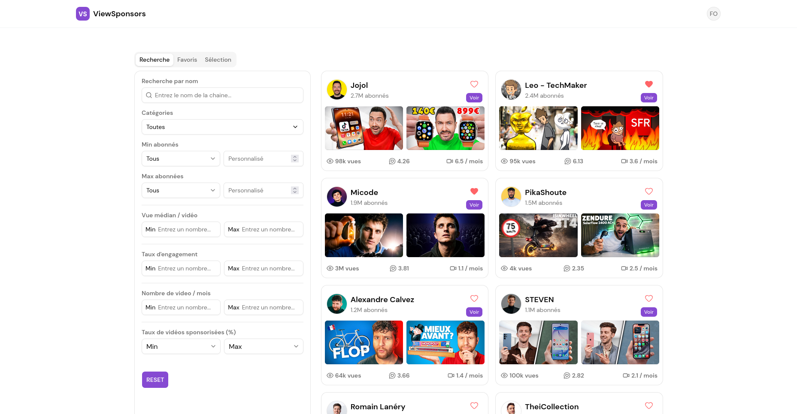Click the video icon next to 2.1 / mois
Screen dimensions: 797x414
[626, 375]
